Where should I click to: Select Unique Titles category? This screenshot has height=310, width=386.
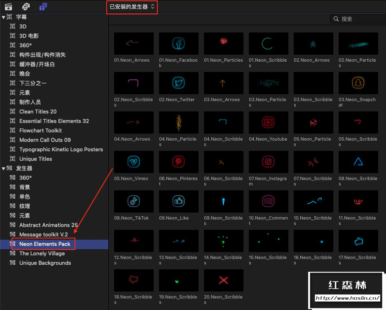coord(54,159)
